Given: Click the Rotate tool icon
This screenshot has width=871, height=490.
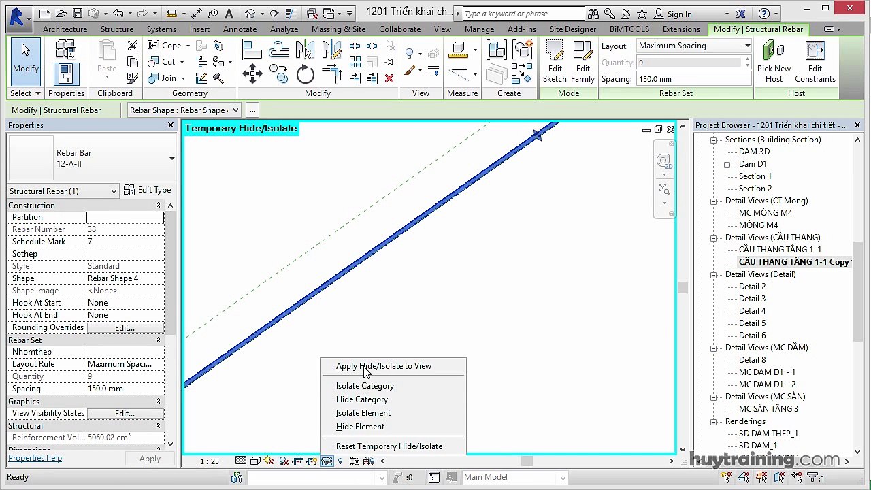Looking at the screenshot, I should tap(306, 74).
